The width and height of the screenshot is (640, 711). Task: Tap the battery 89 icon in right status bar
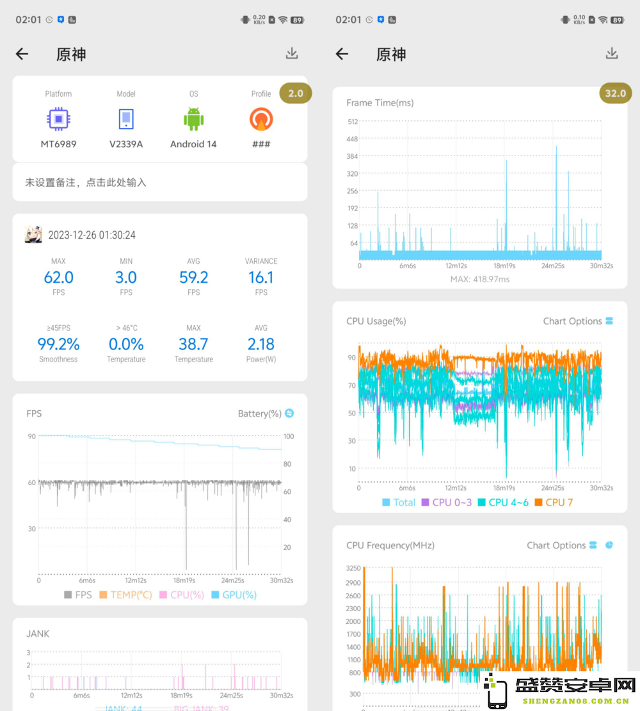tap(618, 20)
